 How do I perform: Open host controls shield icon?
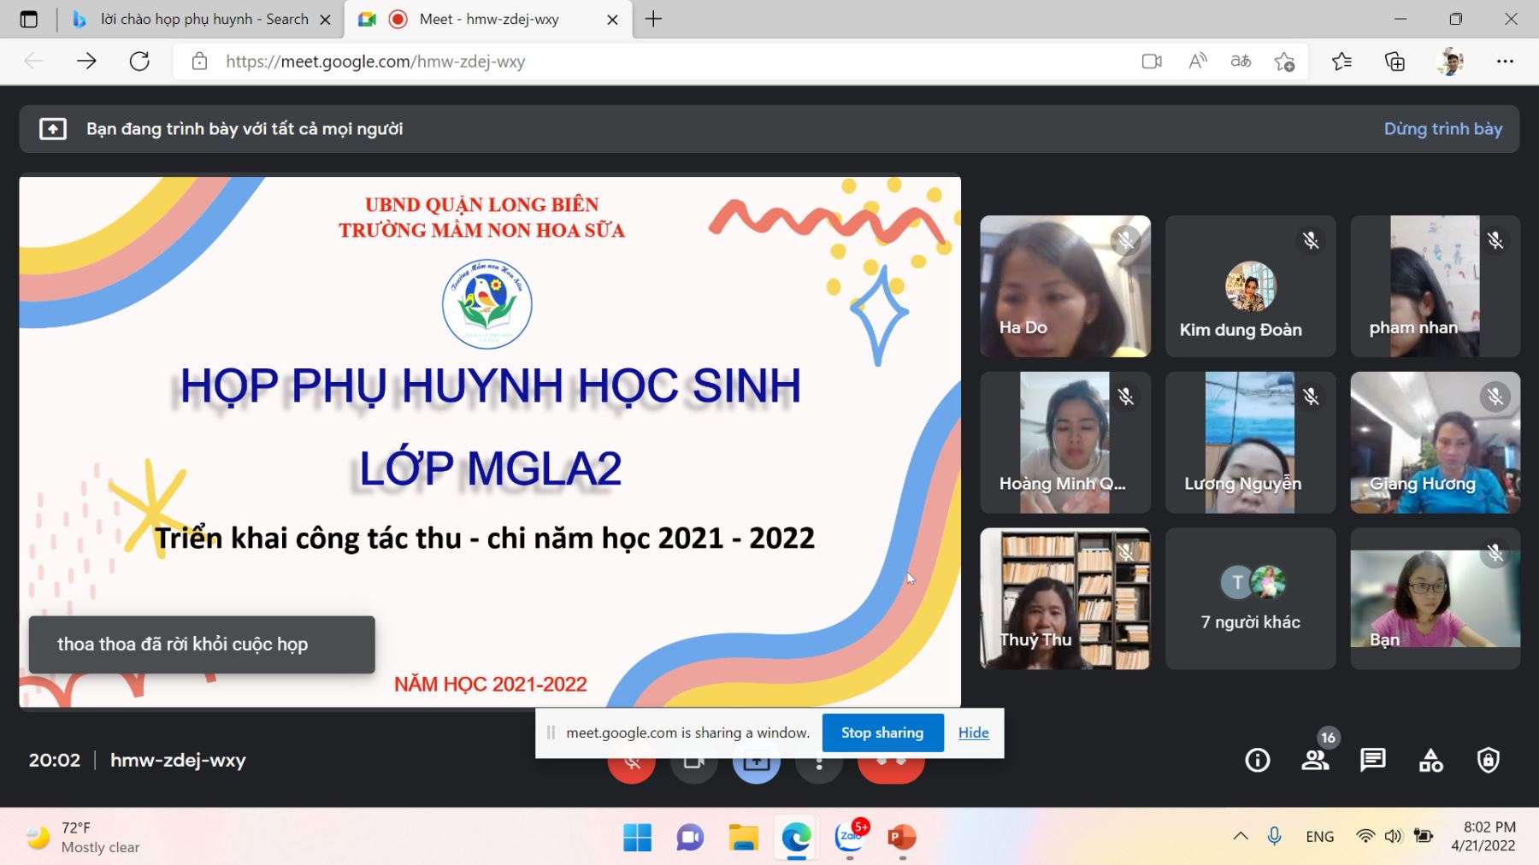(1488, 760)
